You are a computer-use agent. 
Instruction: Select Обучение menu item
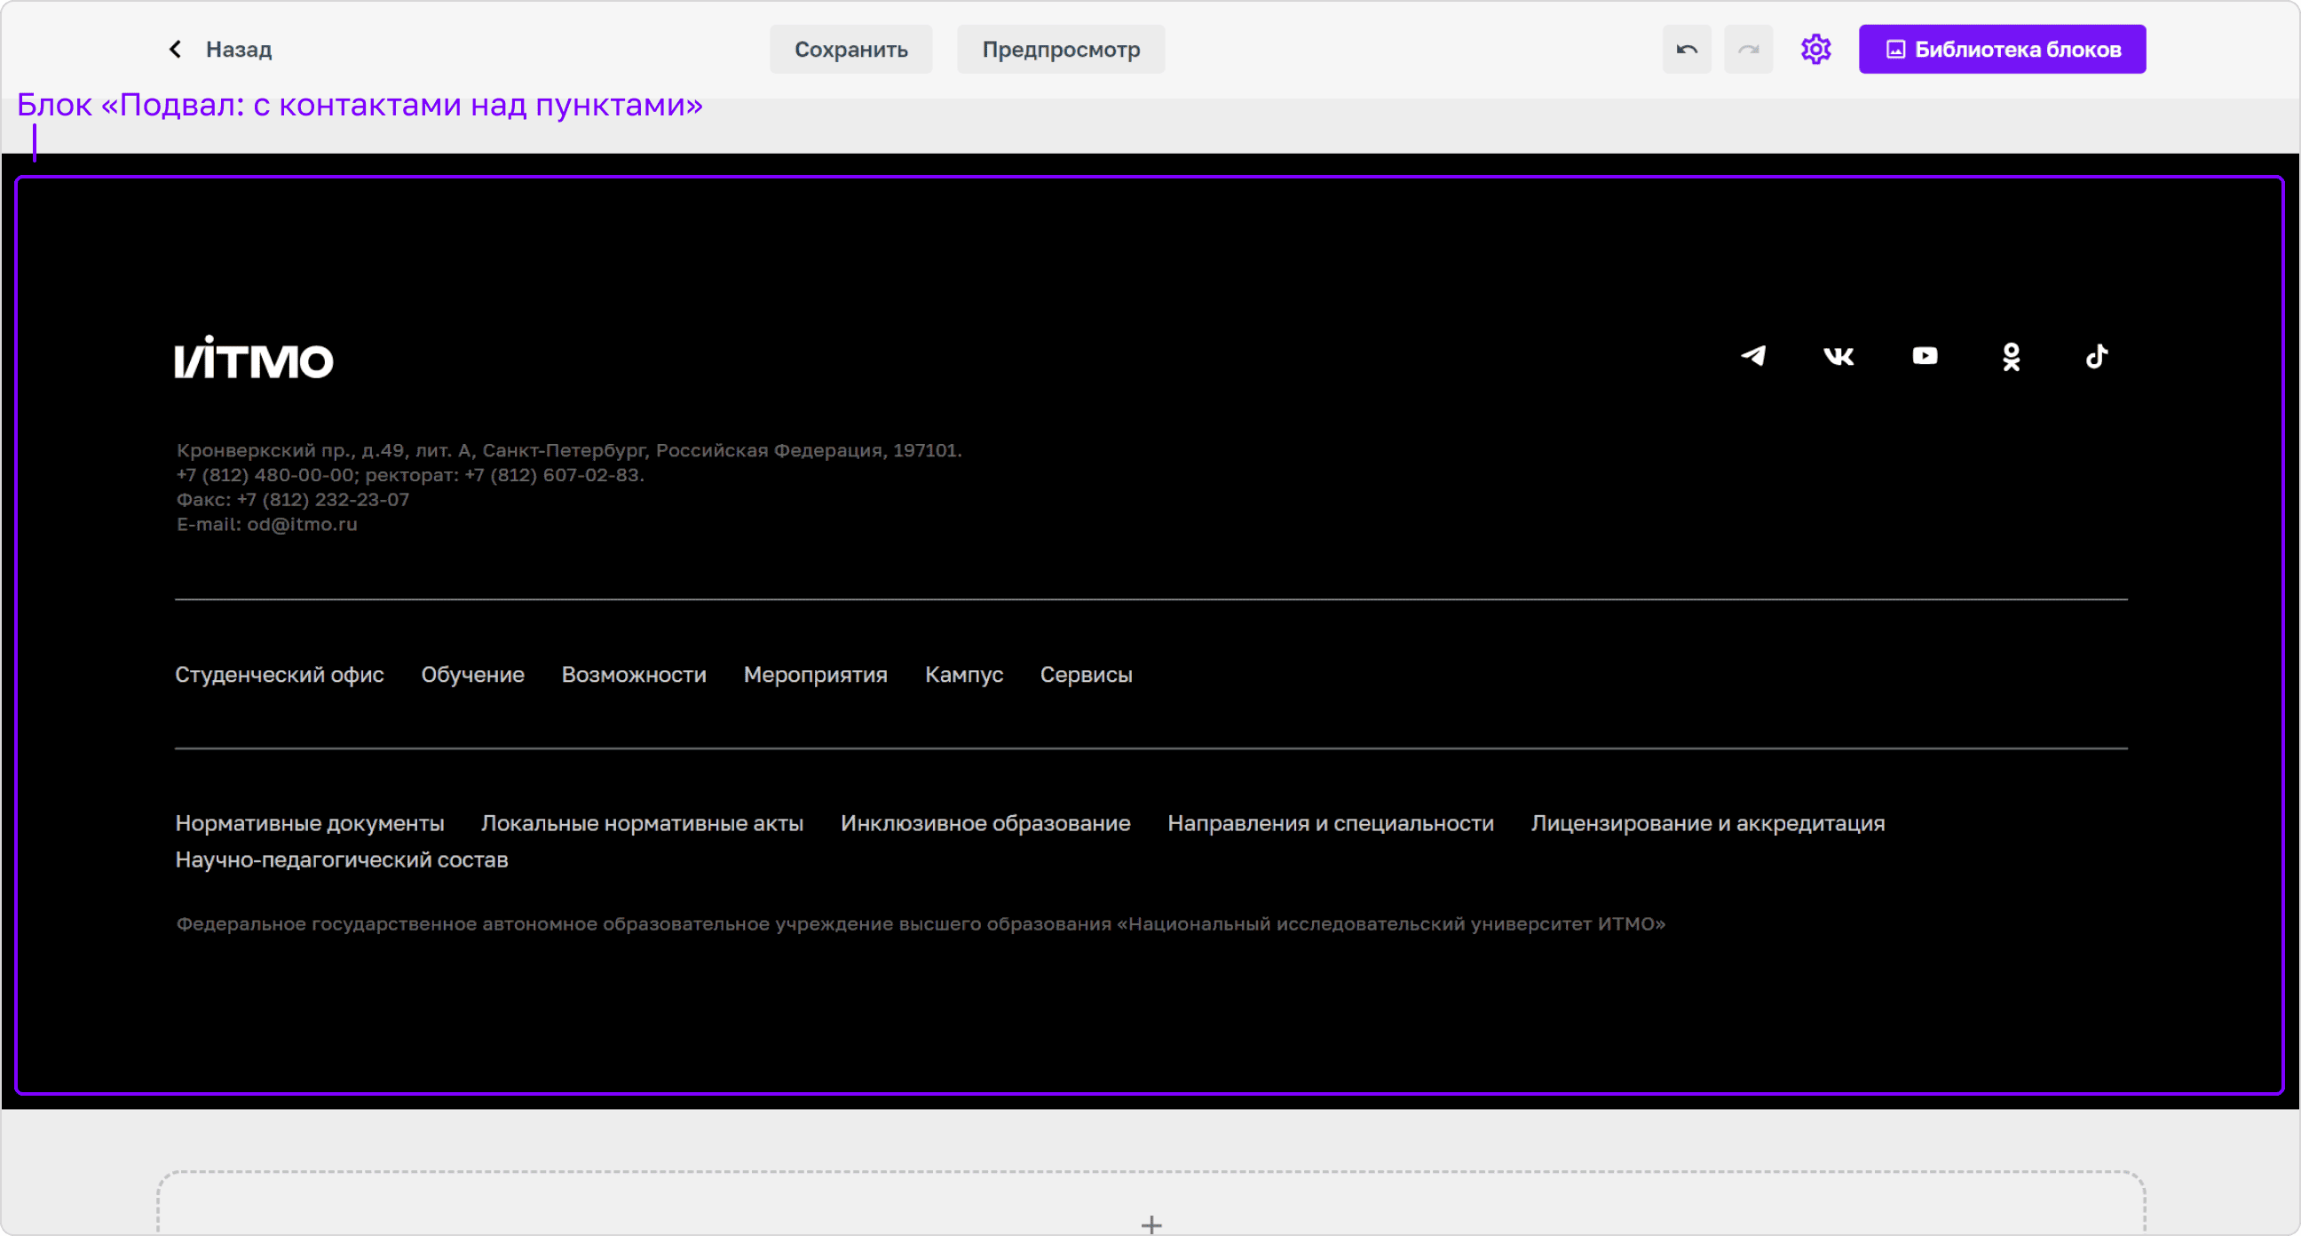[472, 675]
